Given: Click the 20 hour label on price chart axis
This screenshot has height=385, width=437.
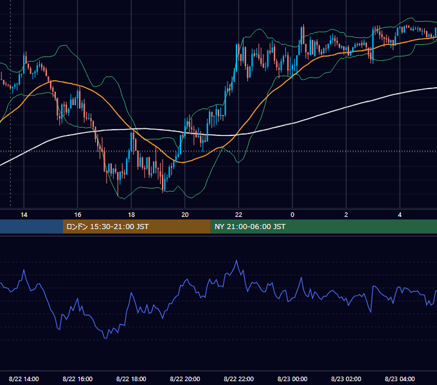Looking at the screenshot, I should coord(185,215).
